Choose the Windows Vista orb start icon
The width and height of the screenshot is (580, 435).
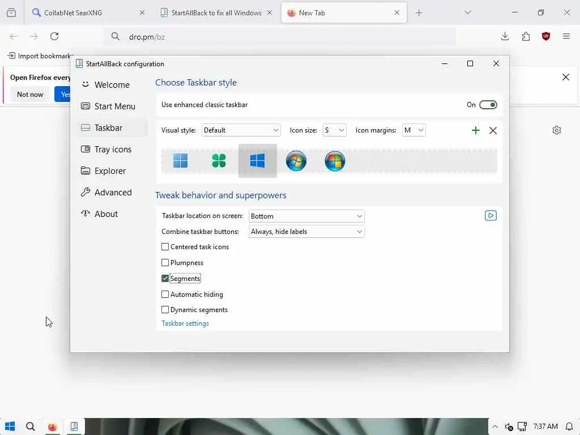pos(335,161)
